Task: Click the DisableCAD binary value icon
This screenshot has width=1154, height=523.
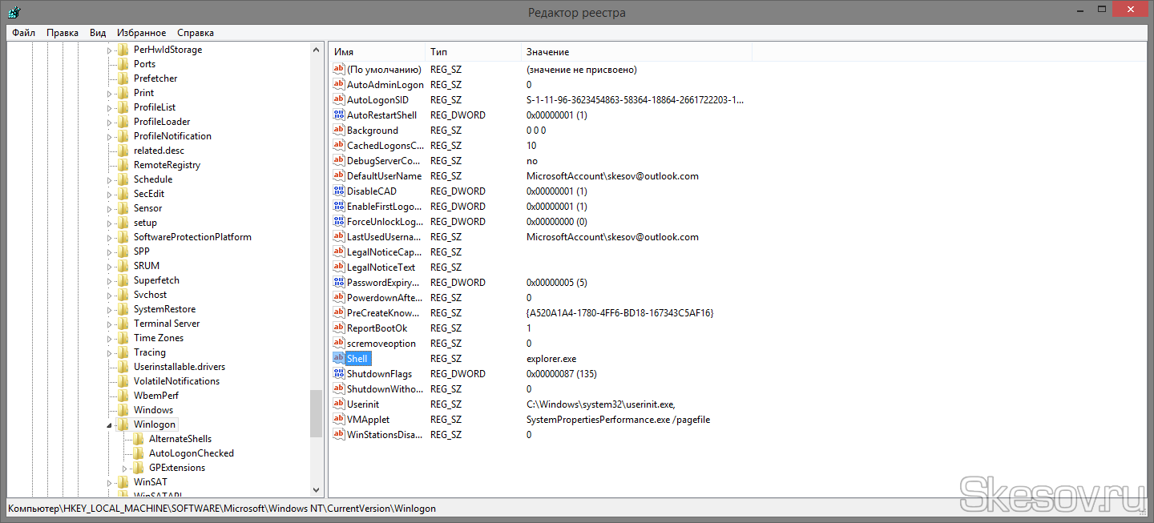Action: 338,191
